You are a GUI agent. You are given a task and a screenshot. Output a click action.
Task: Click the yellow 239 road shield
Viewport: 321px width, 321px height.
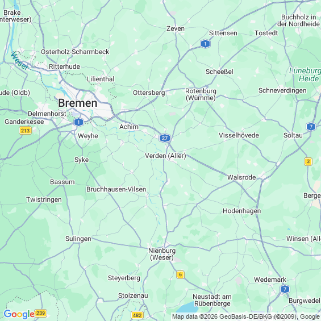pos(40,313)
